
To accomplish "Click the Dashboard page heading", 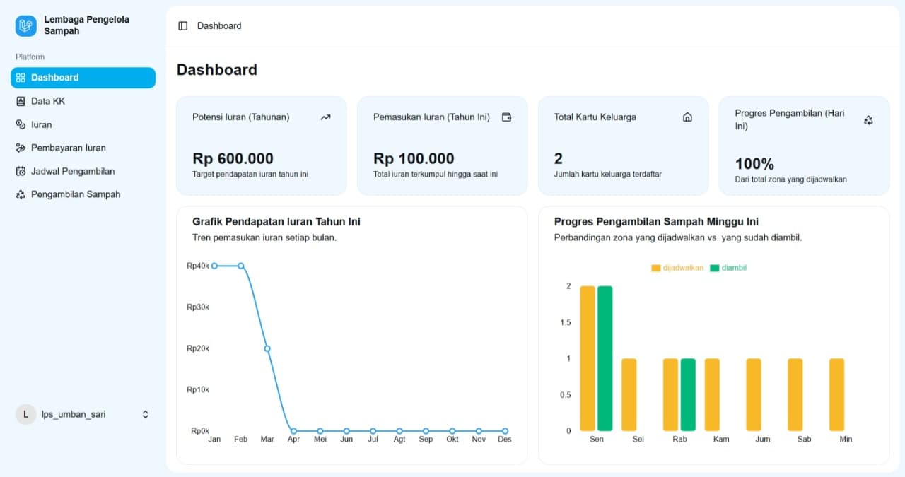I will [217, 70].
